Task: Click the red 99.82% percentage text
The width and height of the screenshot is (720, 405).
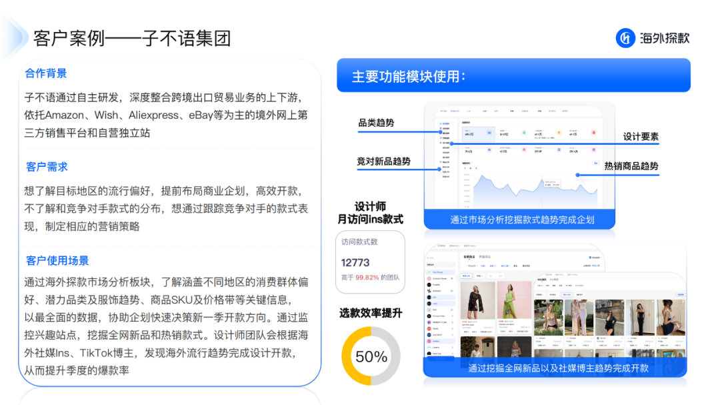Action: (367, 278)
